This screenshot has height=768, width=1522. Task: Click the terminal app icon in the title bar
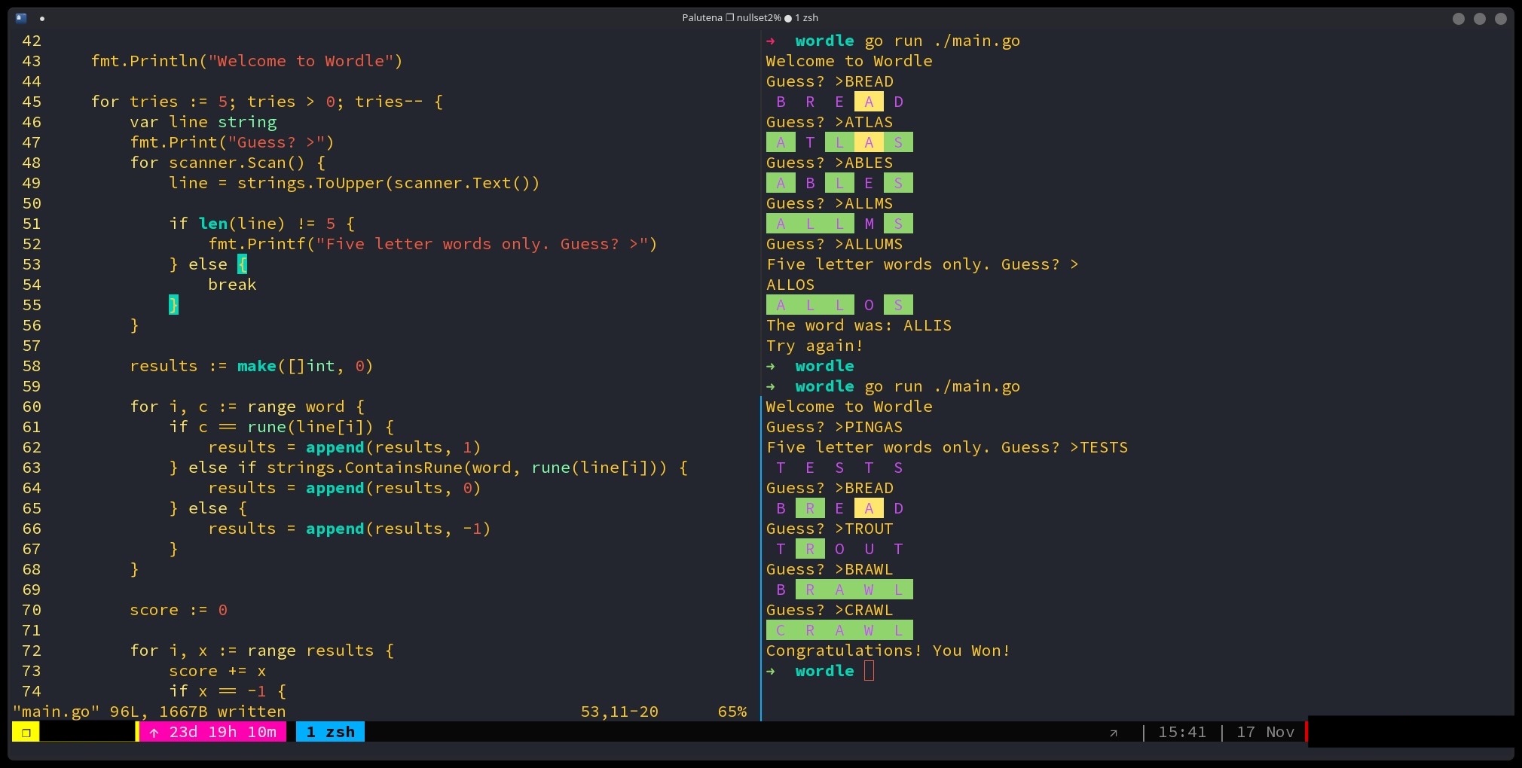pyautogui.click(x=21, y=18)
